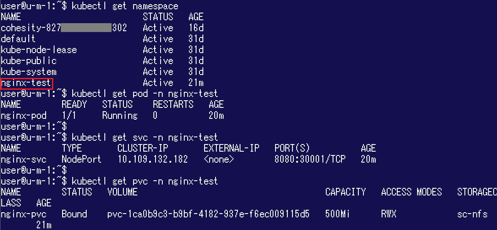Click the highlighted nginx-test namespace name
The image size is (497, 230).
27,83
